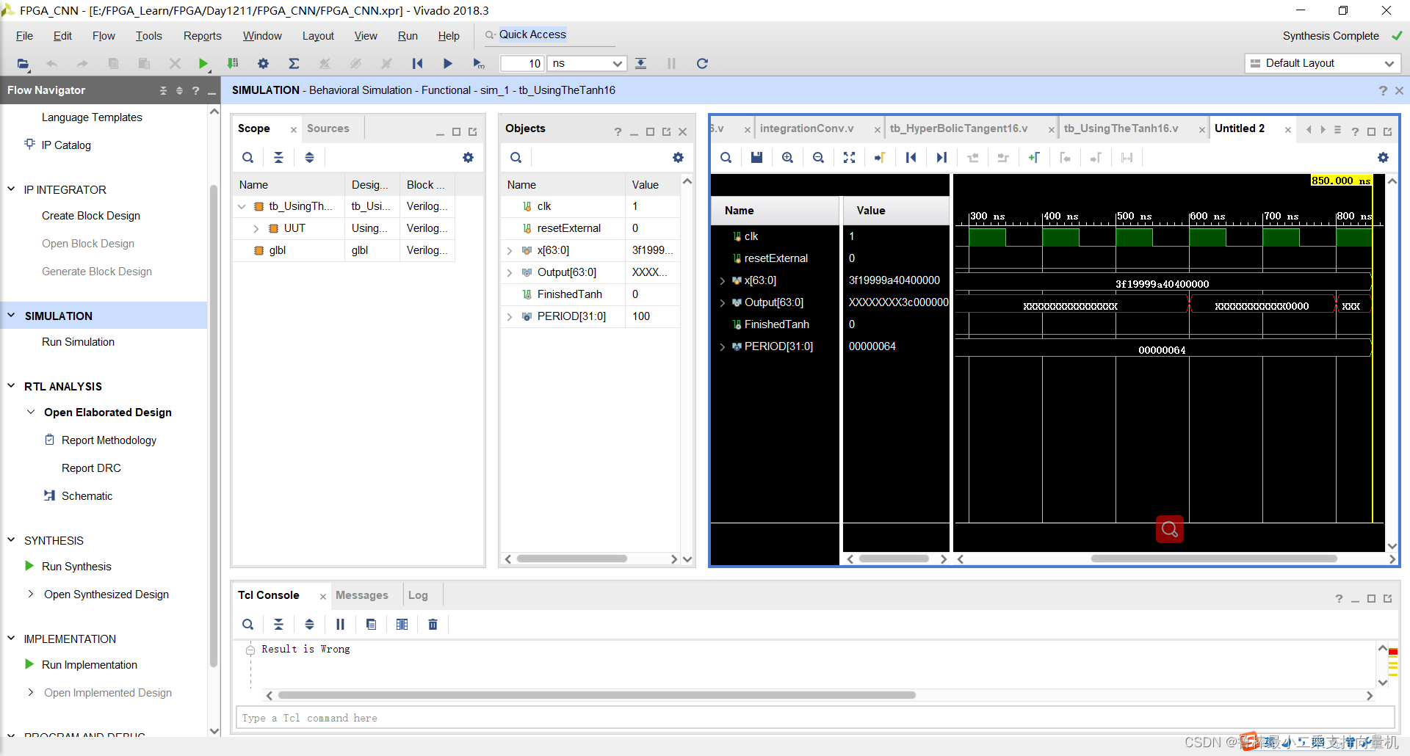Expand the Output[63:0] signal in waveform

[x=723, y=303]
